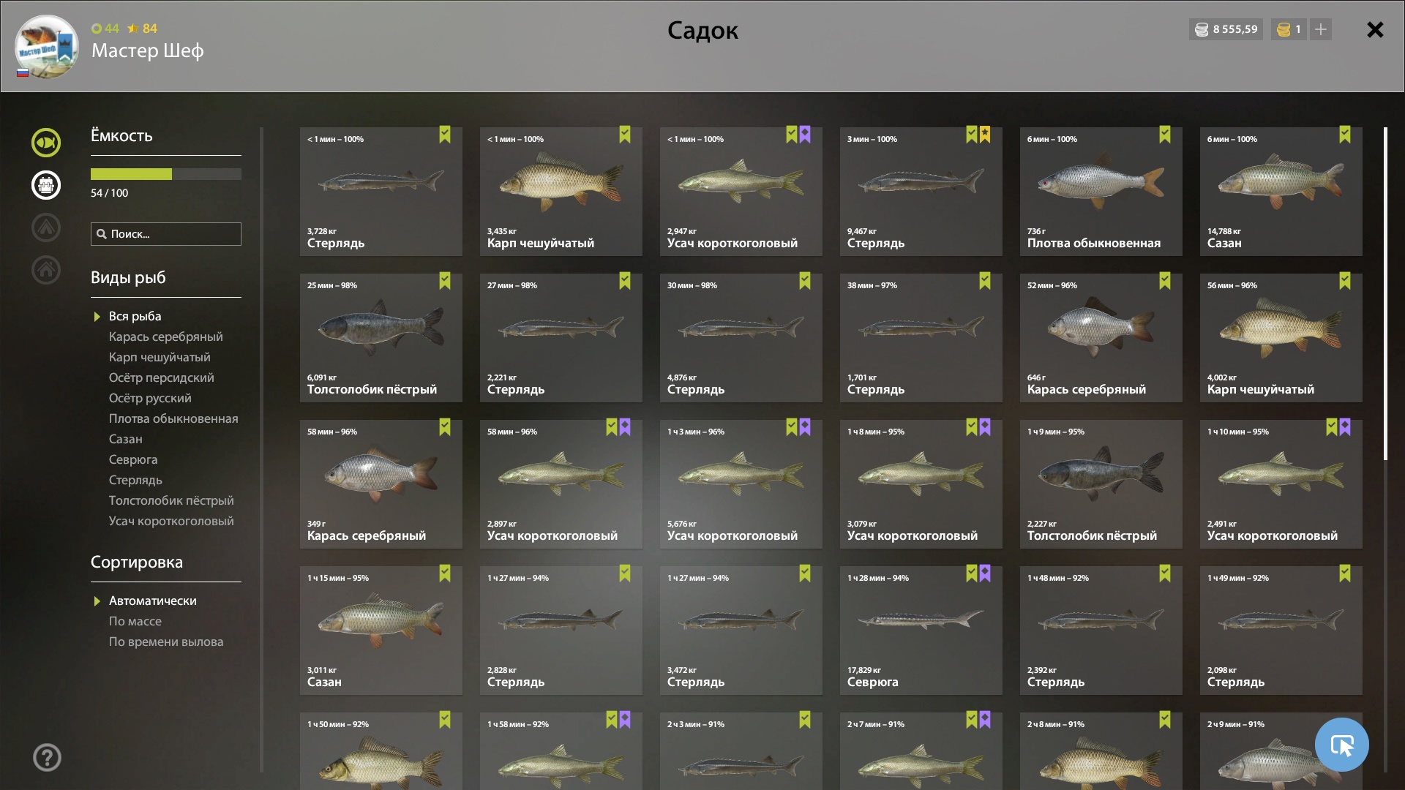Toggle star marker on 9,467 кг Стерлядь

pyautogui.click(x=985, y=135)
